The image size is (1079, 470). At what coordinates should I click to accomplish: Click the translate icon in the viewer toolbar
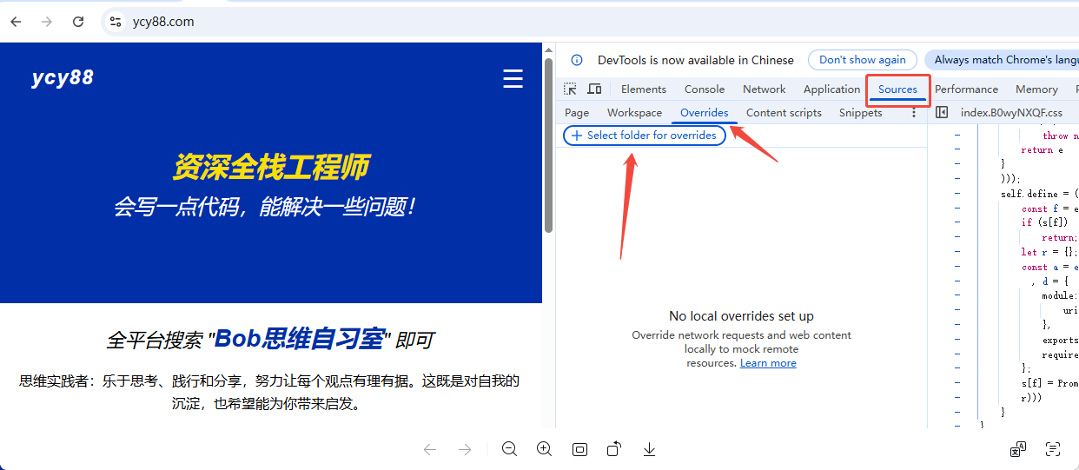(1018, 449)
